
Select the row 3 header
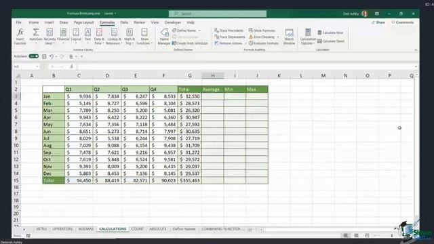point(16,96)
